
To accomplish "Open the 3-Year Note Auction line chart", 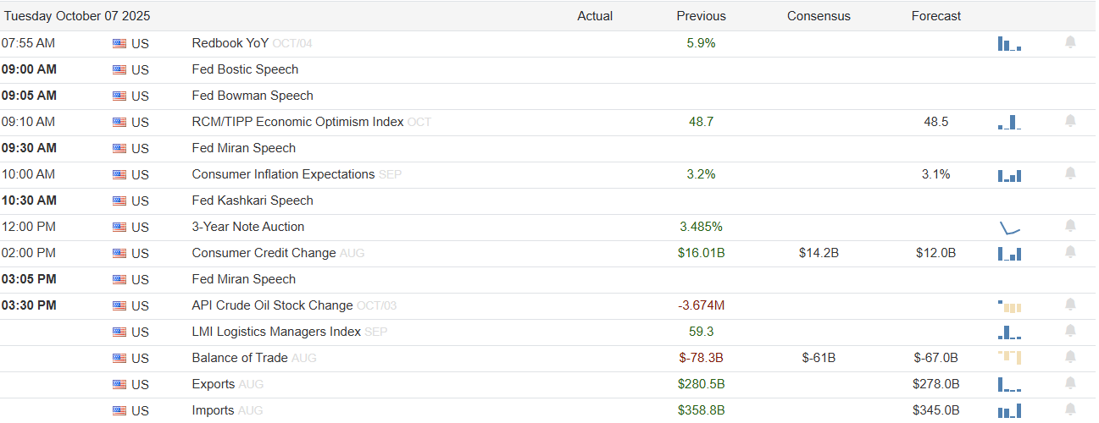I will 1009,227.
